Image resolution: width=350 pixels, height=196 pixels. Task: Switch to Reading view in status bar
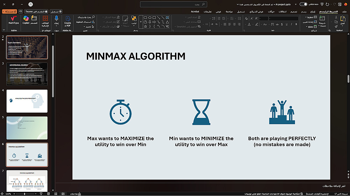[48, 194]
